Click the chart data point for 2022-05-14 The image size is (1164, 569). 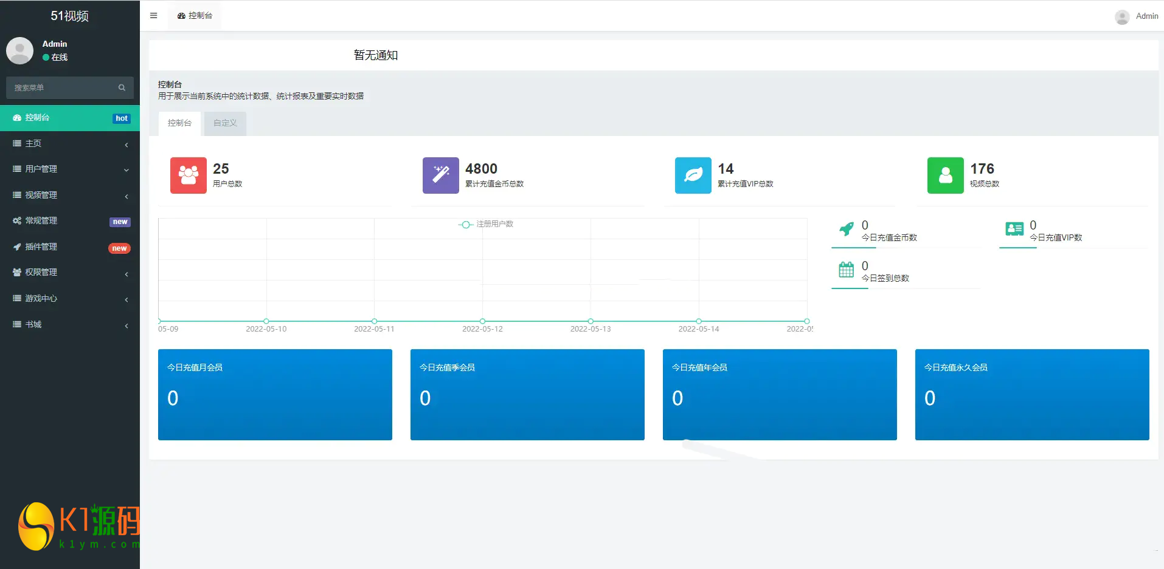pos(699,321)
